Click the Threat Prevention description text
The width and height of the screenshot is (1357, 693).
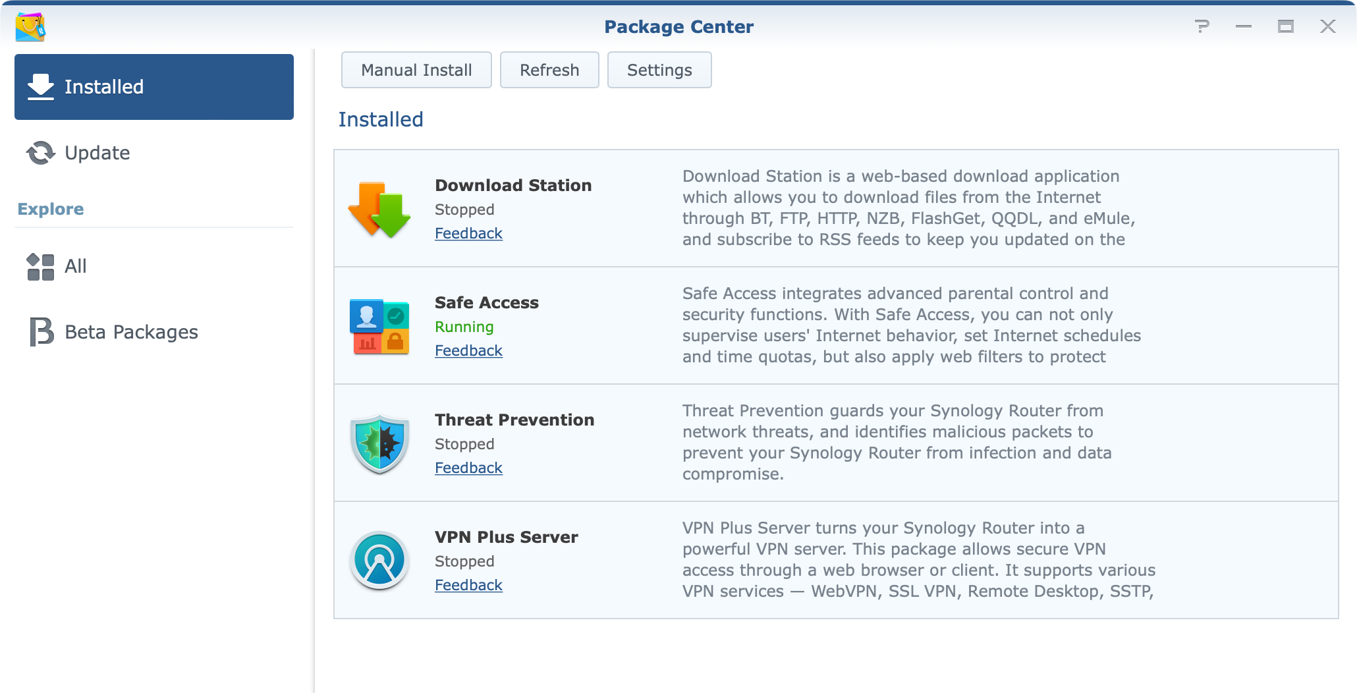(897, 442)
